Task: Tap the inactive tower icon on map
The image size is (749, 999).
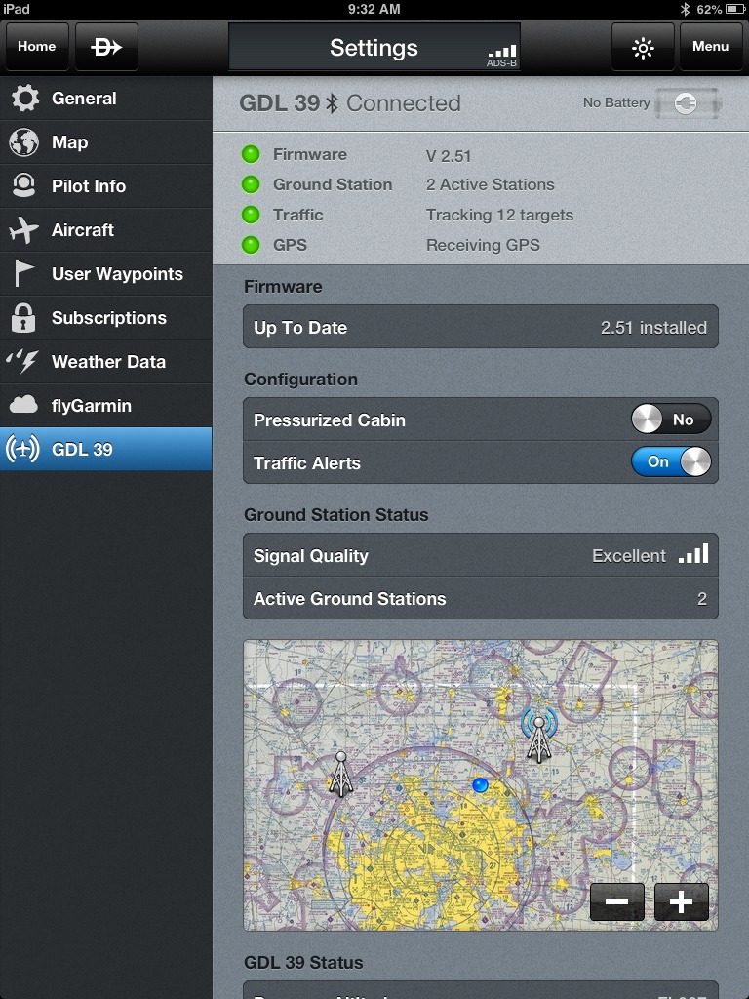Action: point(340,774)
